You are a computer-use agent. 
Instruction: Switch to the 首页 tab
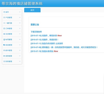(x=32, y=10)
